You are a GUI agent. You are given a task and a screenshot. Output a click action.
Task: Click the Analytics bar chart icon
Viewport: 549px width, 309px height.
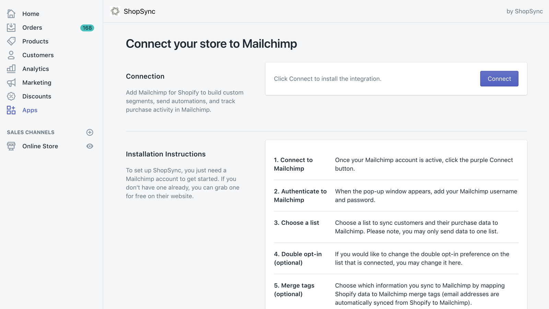[x=11, y=69]
